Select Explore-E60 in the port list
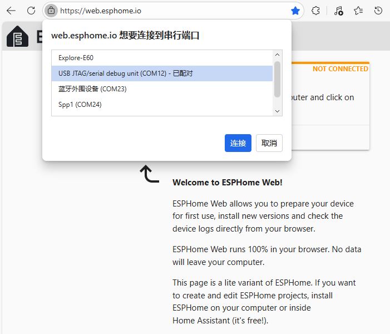 (162, 58)
